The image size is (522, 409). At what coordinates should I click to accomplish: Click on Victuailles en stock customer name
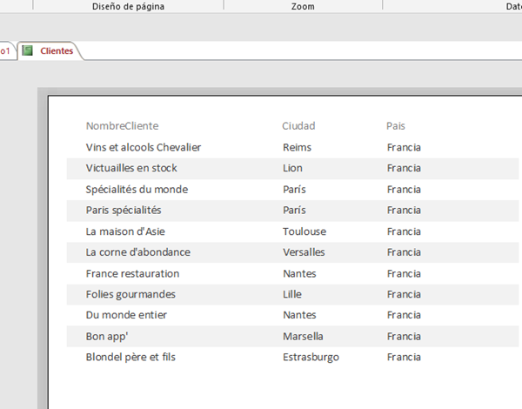pyautogui.click(x=131, y=168)
